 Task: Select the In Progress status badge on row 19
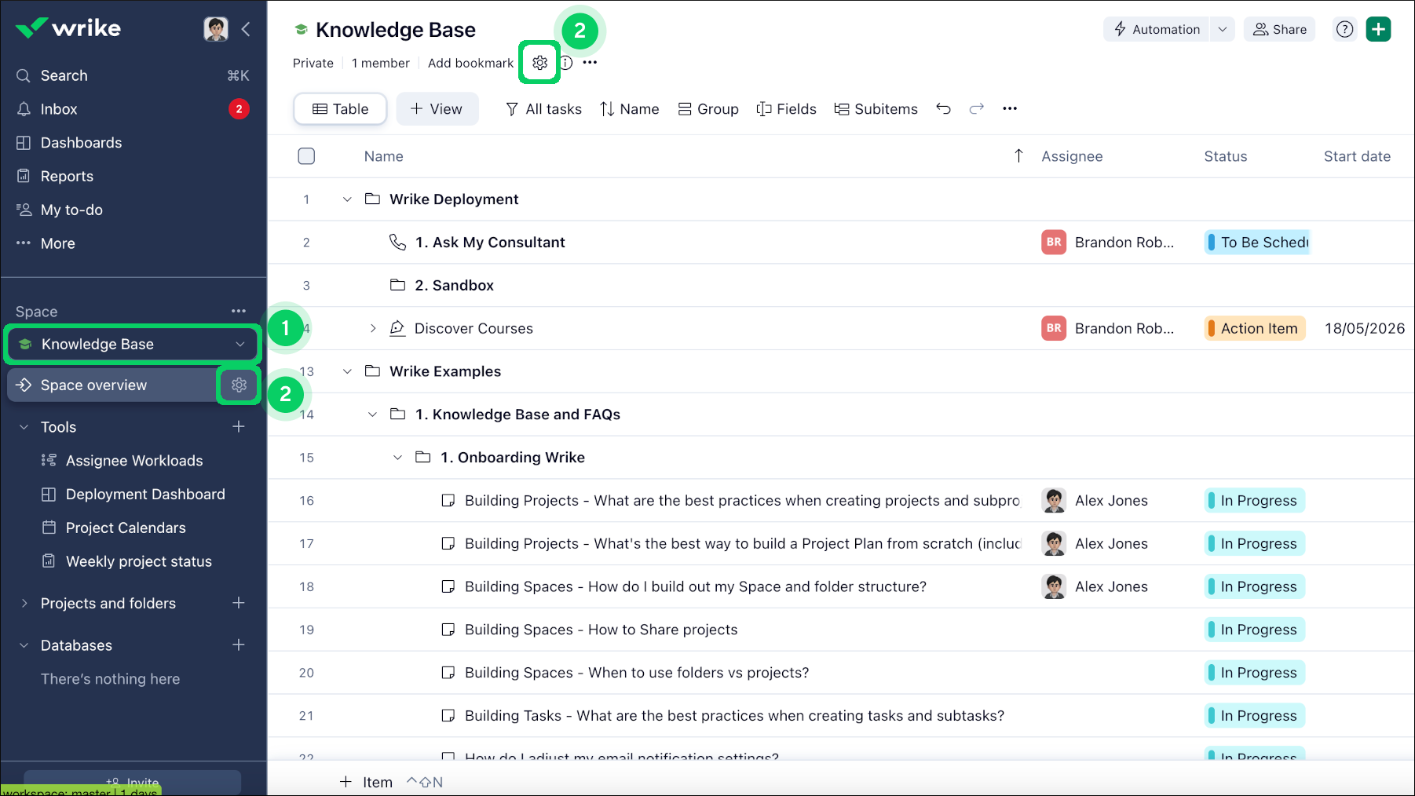pos(1253,629)
